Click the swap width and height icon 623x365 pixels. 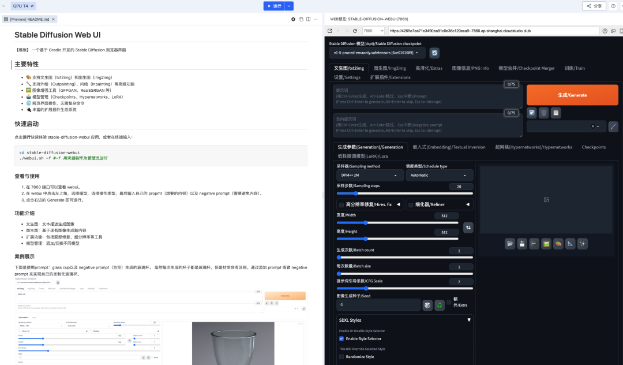pos(468,228)
